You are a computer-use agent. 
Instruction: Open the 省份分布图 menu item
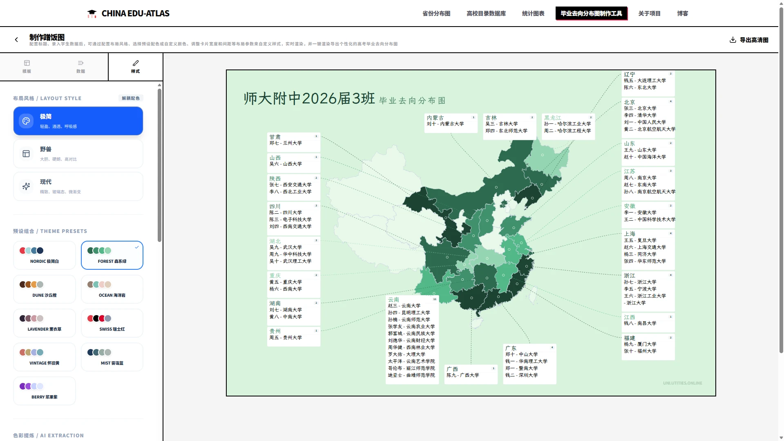click(x=436, y=13)
